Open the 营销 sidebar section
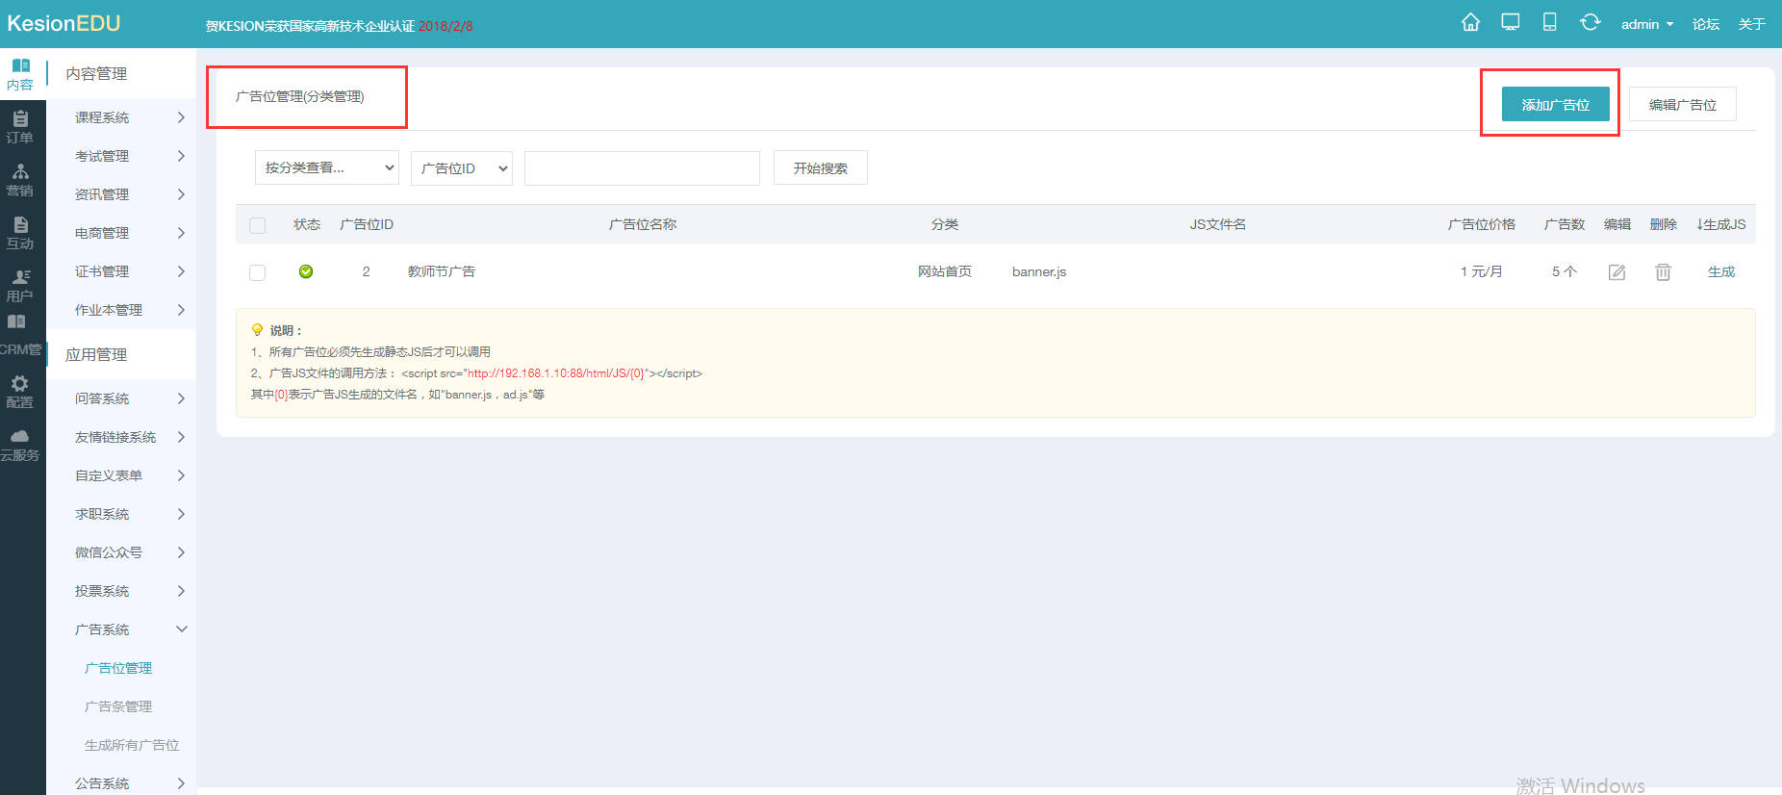 click(20, 180)
